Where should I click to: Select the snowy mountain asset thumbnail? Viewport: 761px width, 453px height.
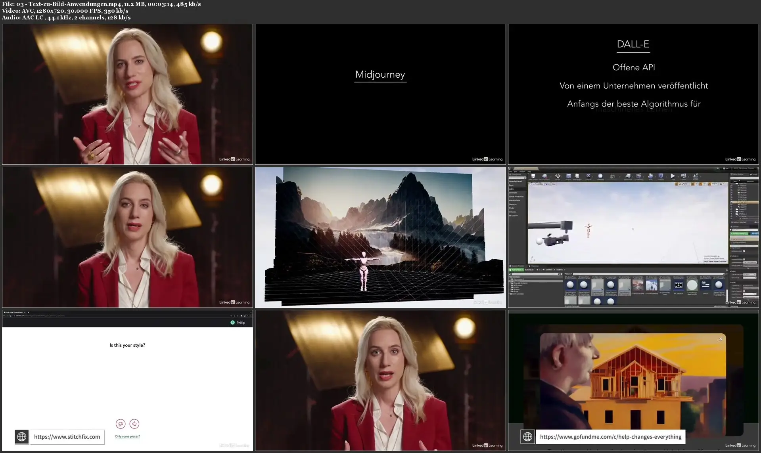(651, 285)
